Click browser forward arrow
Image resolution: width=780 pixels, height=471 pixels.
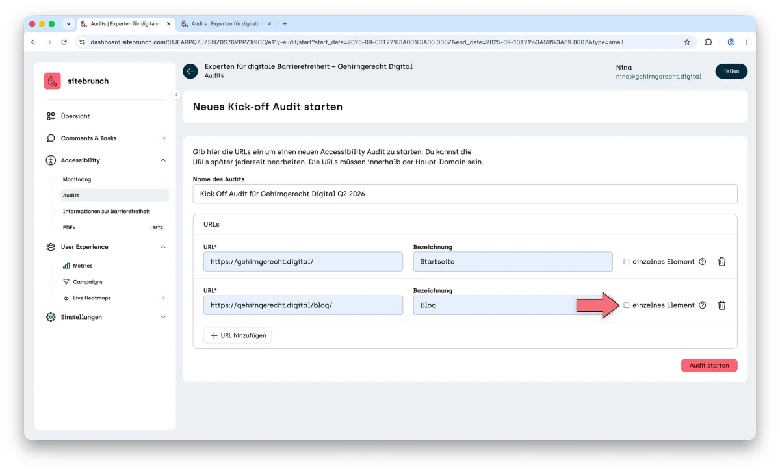(49, 42)
